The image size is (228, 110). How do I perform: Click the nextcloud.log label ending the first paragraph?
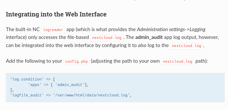[x=186, y=46]
